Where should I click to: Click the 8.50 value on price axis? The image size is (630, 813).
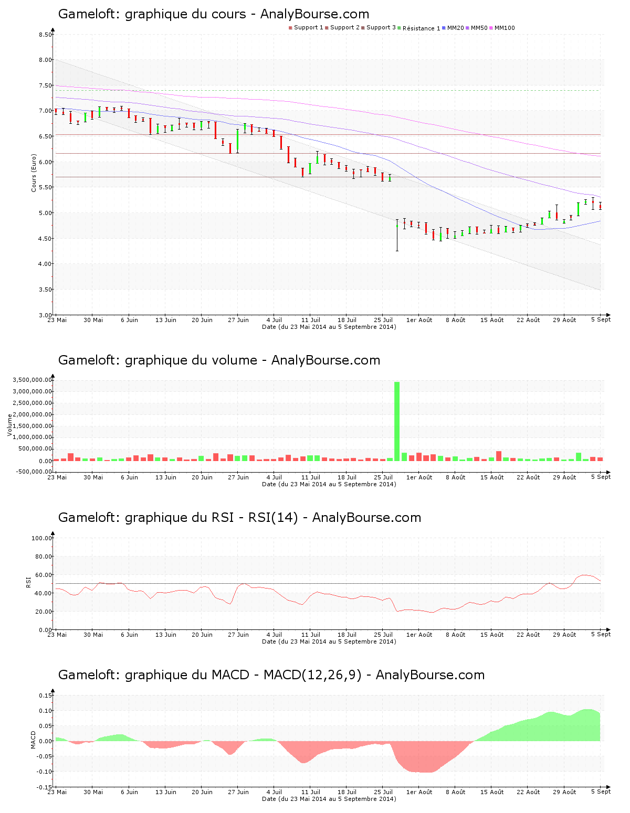tap(45, 35)
